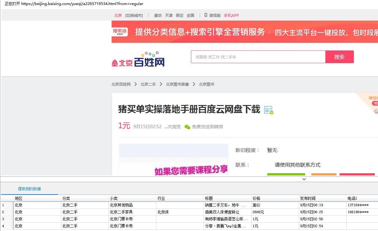Click the 搜索 search button

[x=339, y=57]
